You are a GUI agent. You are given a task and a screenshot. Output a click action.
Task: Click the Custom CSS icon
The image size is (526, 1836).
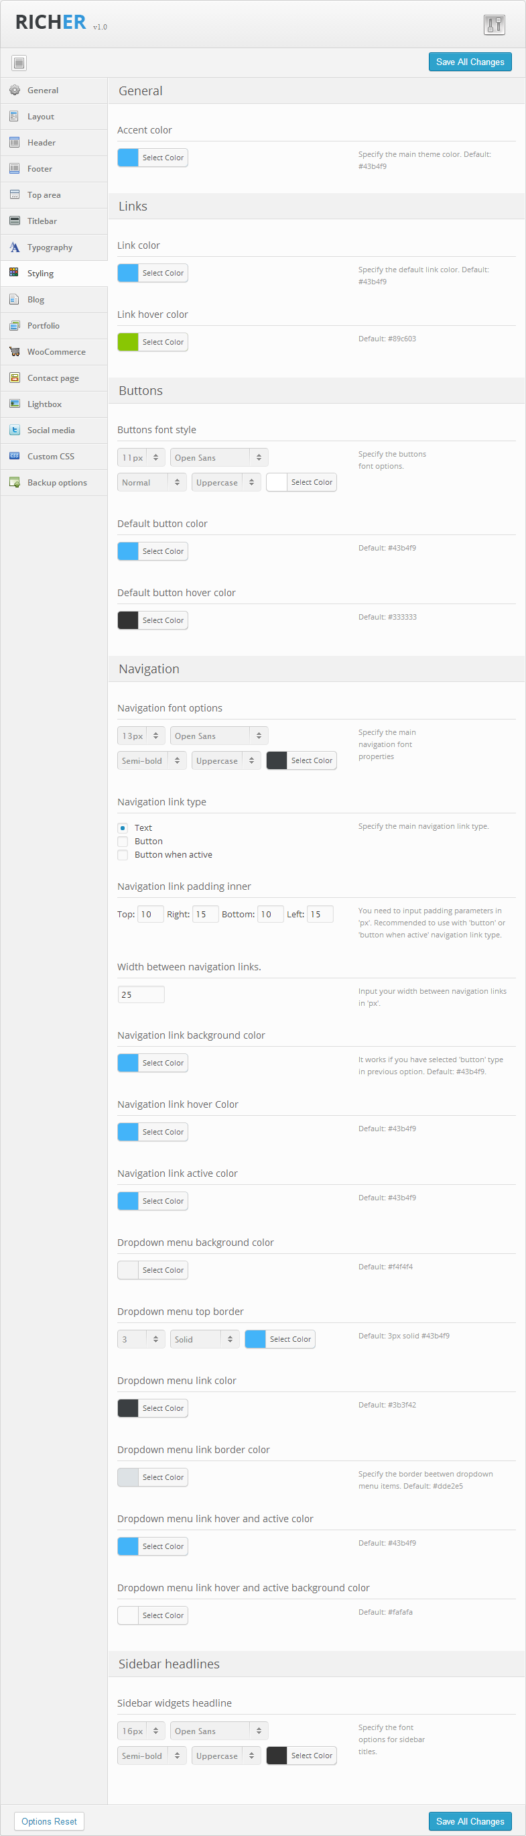pos(14,456)
